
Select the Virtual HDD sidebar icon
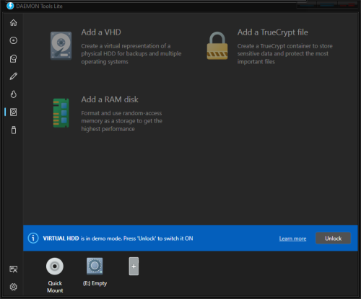(x=14, y=112)
